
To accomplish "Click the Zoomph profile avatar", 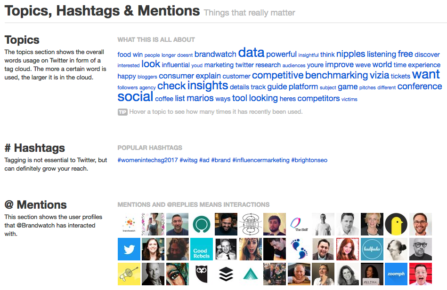I will point(396,274).
